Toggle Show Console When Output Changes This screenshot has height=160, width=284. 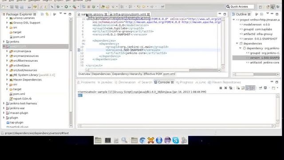pos(248,88)
